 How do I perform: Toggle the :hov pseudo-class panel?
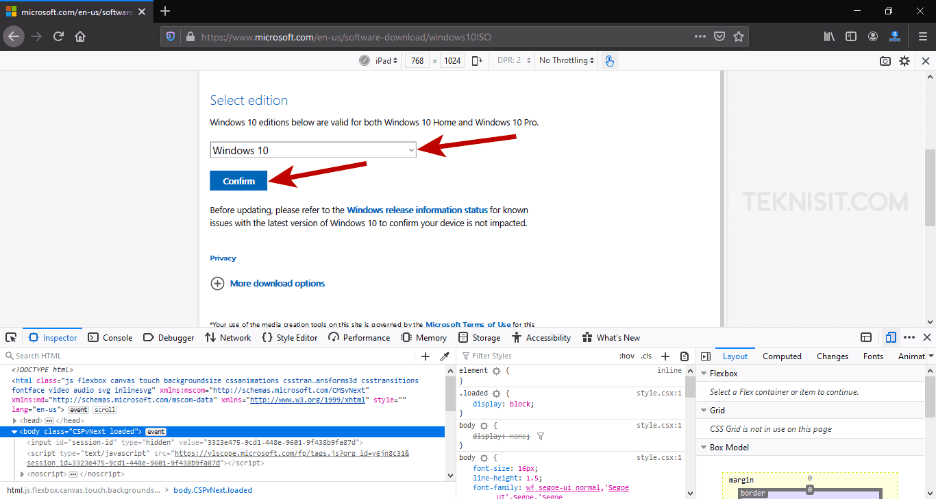click(626, 356)
